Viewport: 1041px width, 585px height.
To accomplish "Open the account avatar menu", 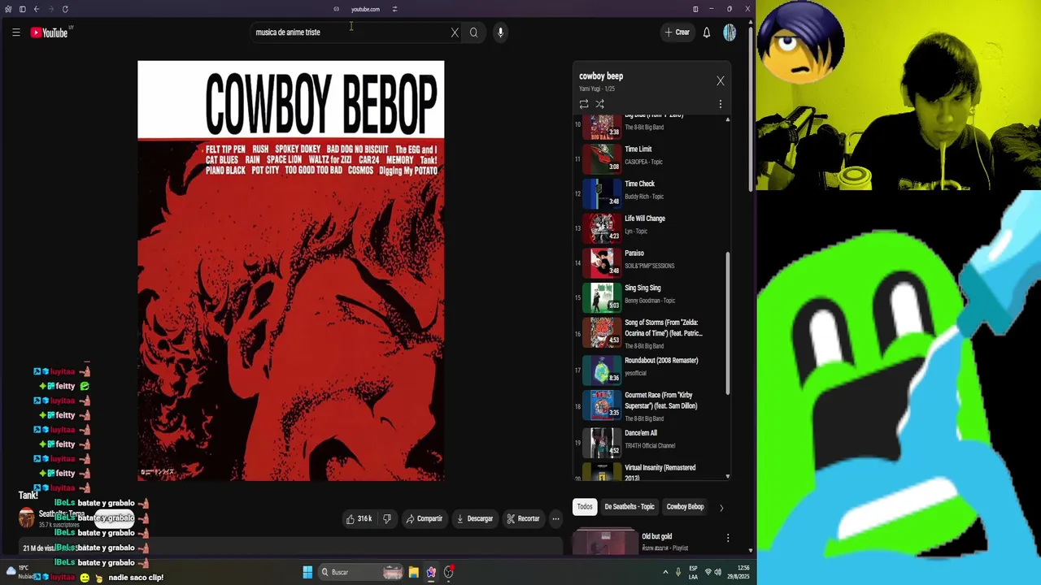I will [x=730, y=32].
